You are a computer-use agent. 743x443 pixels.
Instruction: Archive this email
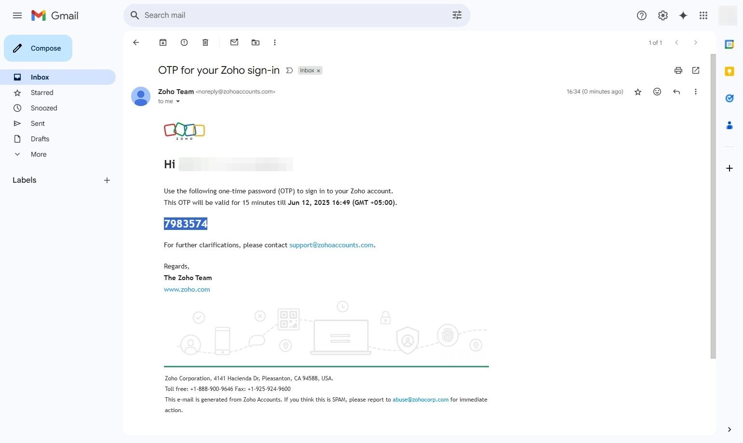click(x=163, y=42)
